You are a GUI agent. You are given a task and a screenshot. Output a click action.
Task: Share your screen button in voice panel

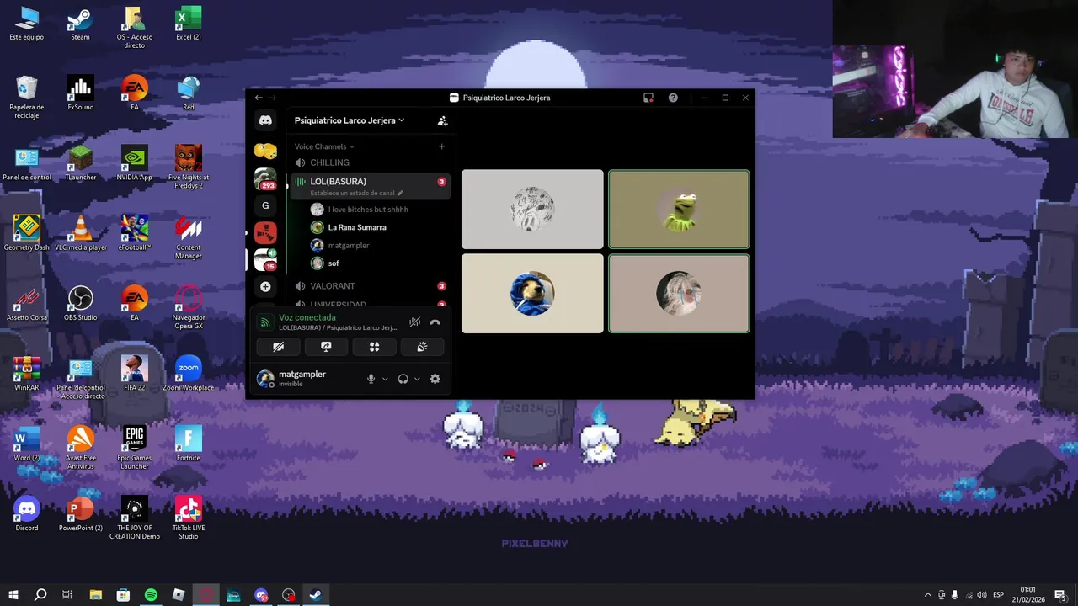[x=326, y=347]
